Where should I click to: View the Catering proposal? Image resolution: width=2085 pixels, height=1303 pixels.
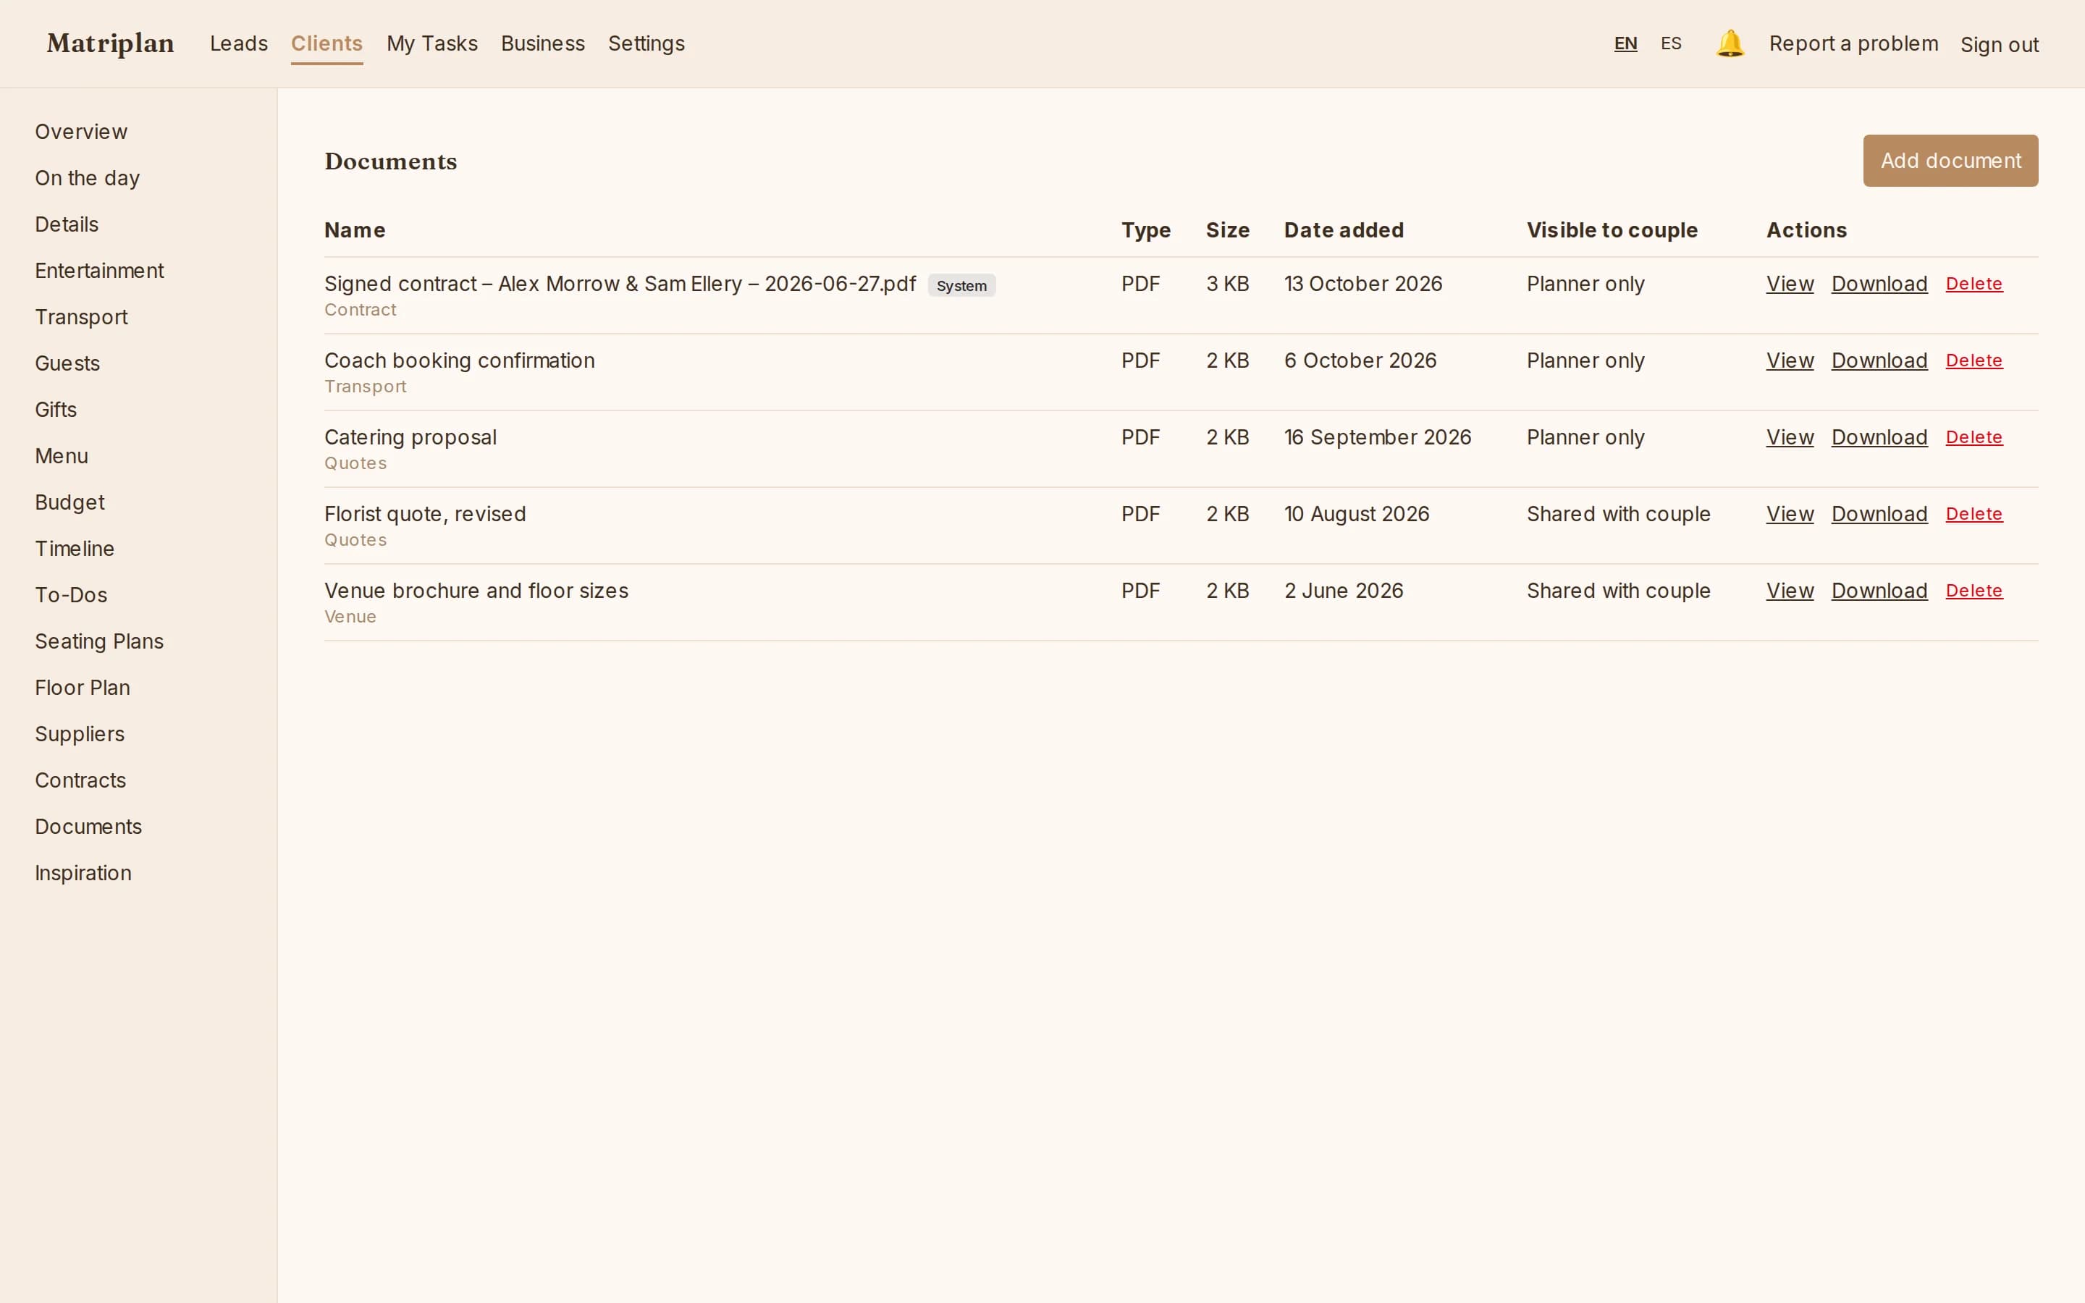click(x=1790, y=437)
